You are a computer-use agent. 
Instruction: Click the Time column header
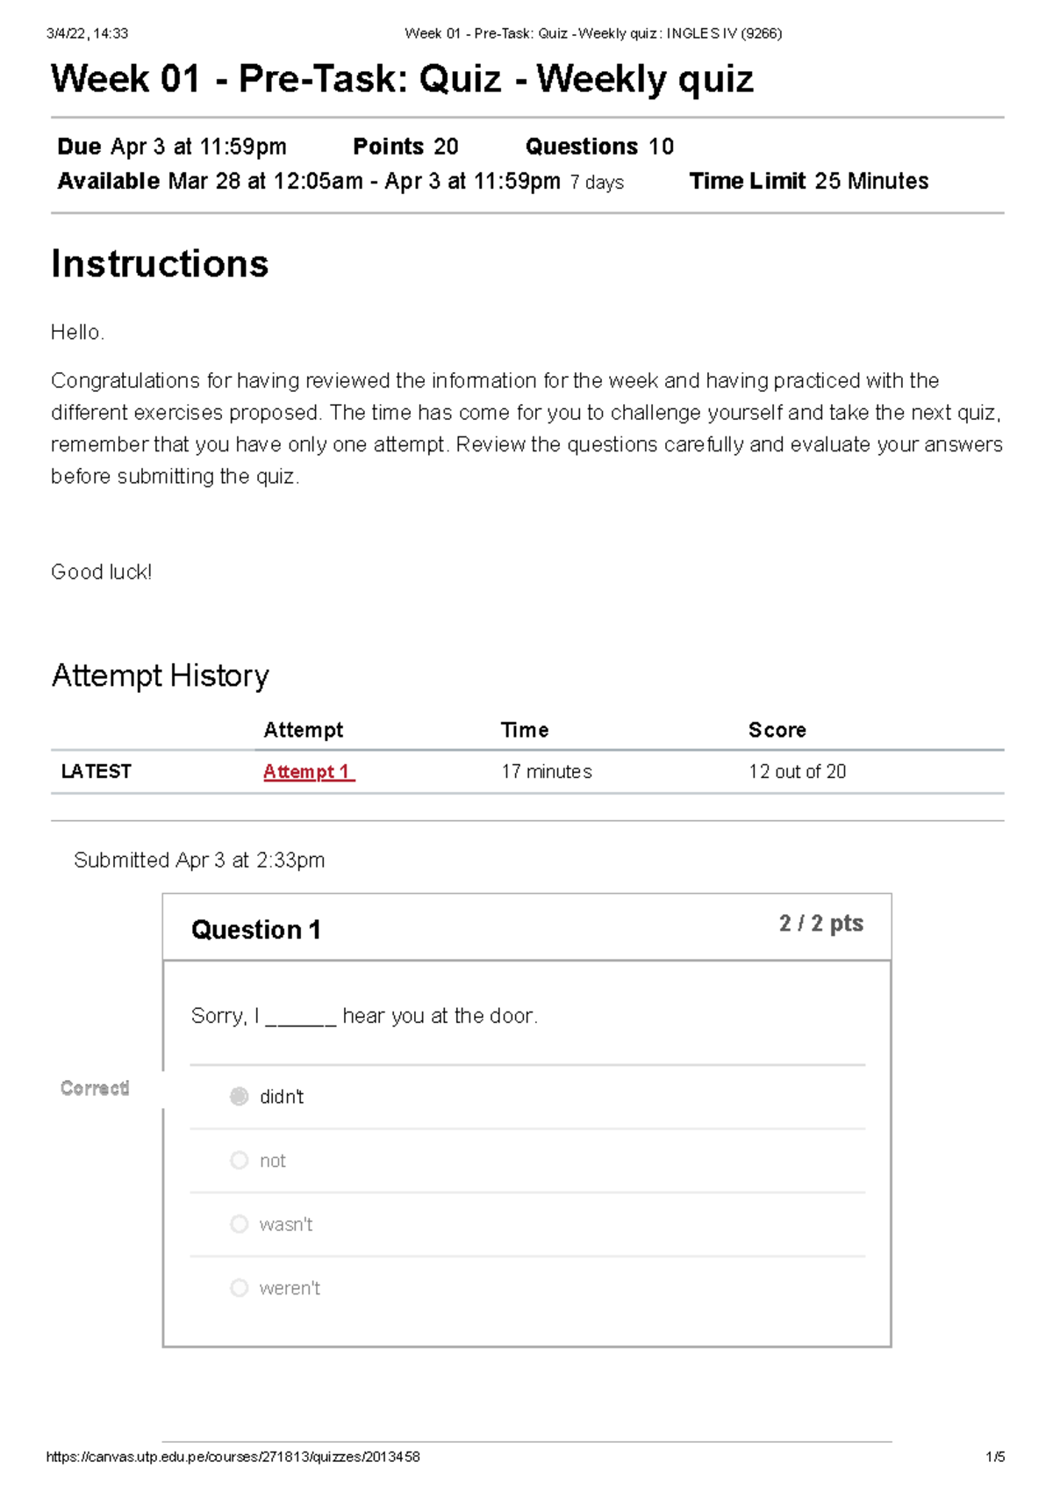524,730
